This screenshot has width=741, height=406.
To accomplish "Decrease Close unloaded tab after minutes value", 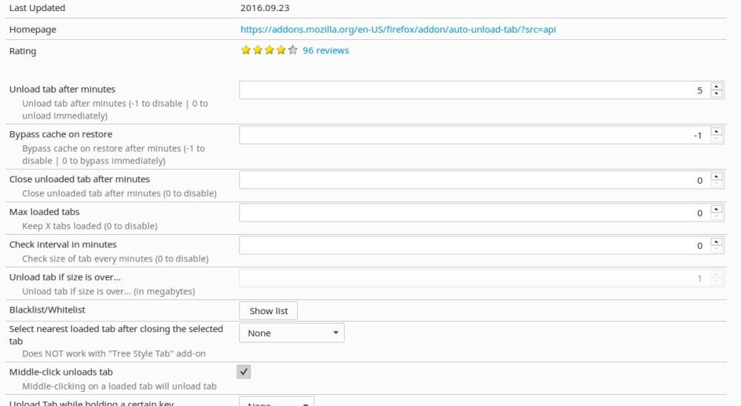I will (717, 184).
